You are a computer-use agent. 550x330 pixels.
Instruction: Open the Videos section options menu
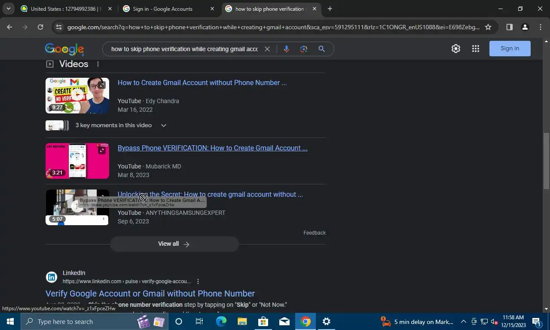pos(98,64)
